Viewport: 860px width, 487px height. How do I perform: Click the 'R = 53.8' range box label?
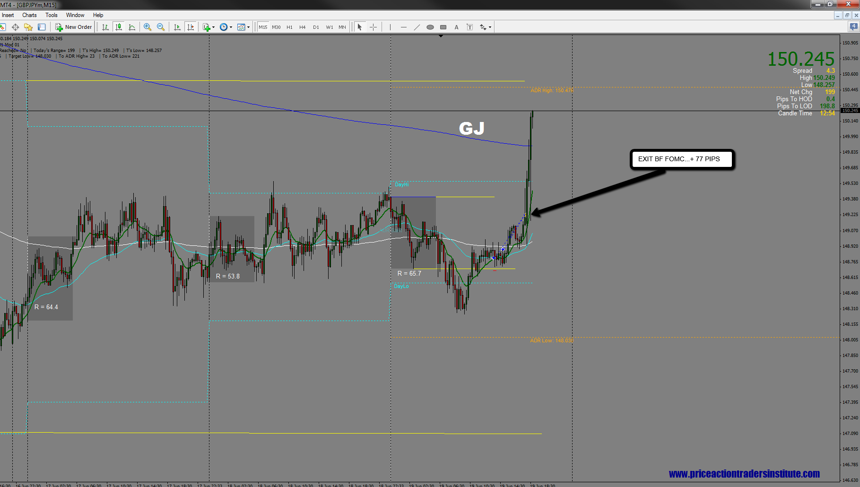click(228, 276)
